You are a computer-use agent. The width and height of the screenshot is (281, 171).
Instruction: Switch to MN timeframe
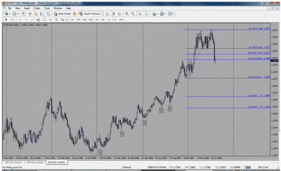pos(121,20)
